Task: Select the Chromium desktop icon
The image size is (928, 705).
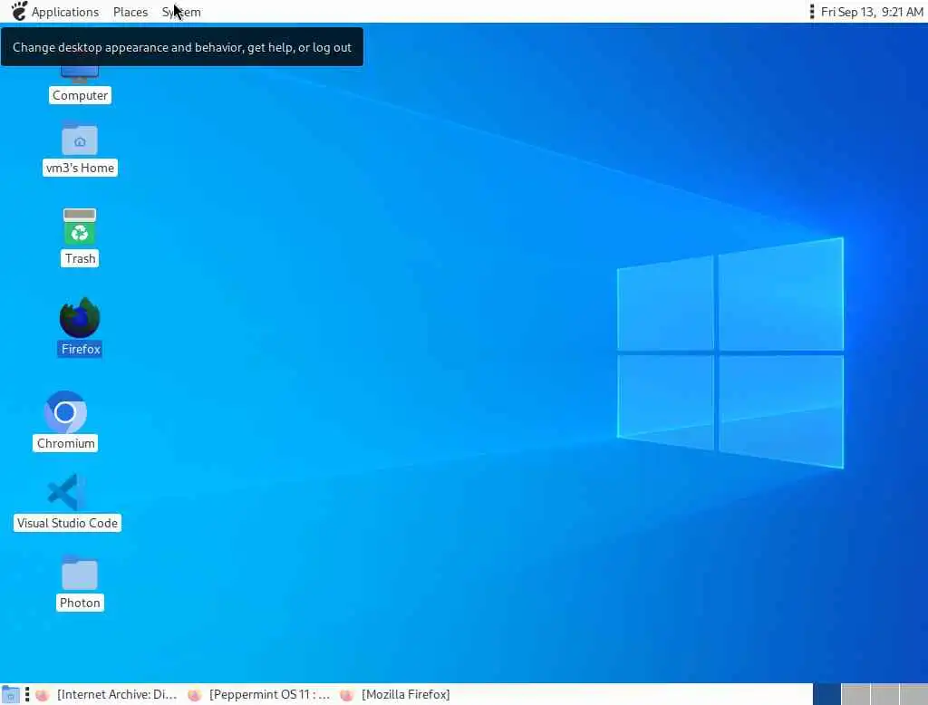Action: tap(65, 412)
